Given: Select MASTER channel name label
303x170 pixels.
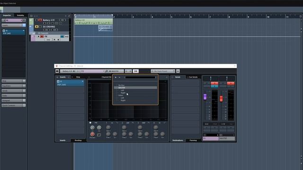Looking at the screenshot, I should click(227, 138).
